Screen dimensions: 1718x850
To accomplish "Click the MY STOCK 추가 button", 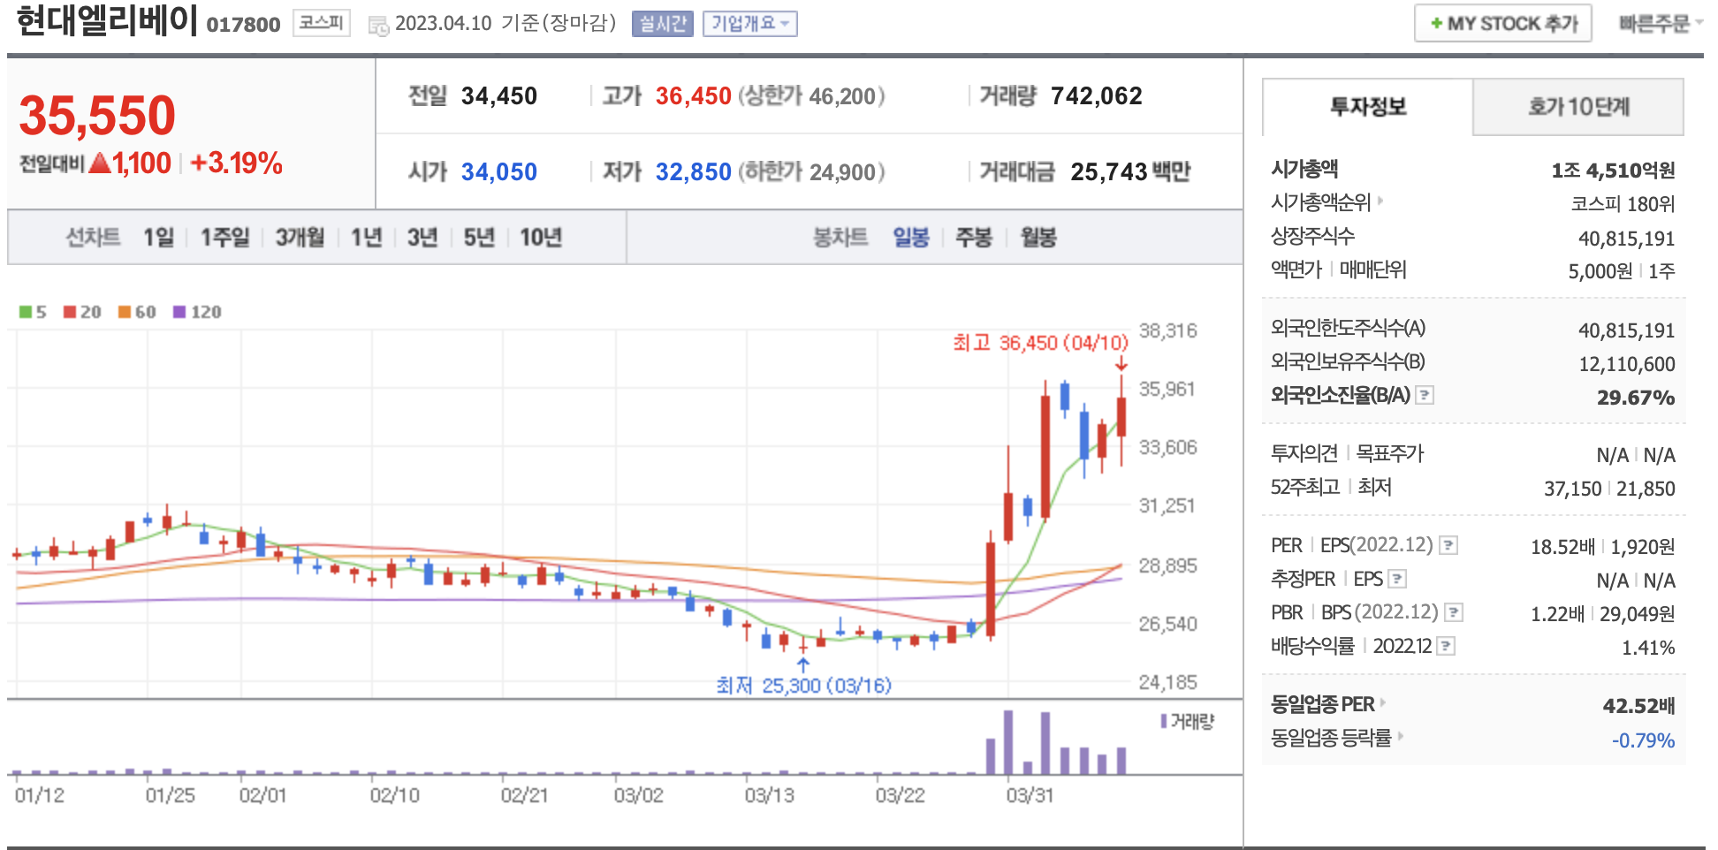I will click(x=1502, y=24).
